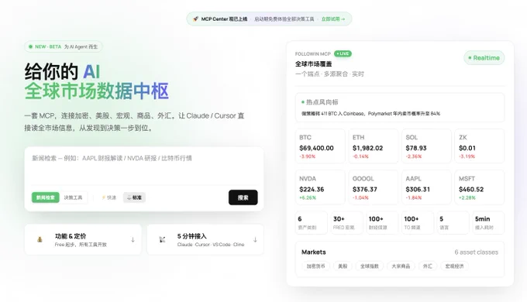Image resolution: width=527 pixels, height=302 pixels.
Task: Open the SOL $78.93 price card
Action: point(426,146)
